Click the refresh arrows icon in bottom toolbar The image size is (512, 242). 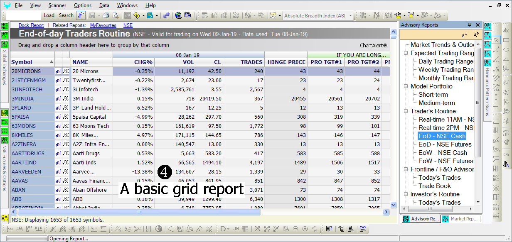[315, 229]
